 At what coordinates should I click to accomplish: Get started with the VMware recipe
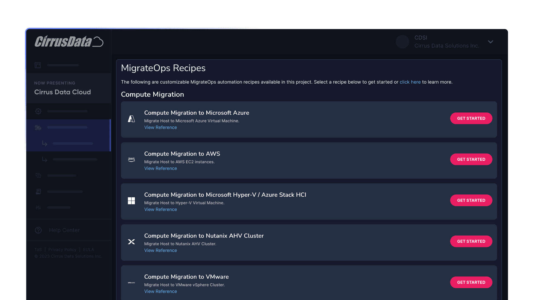point(471,282)
